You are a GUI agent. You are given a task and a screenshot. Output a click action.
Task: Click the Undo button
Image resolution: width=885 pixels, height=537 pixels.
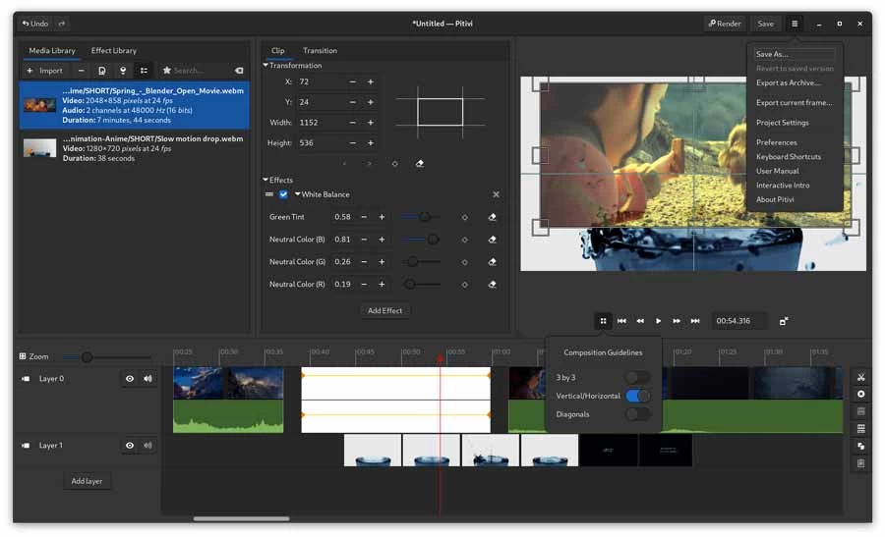pos(35,24)
